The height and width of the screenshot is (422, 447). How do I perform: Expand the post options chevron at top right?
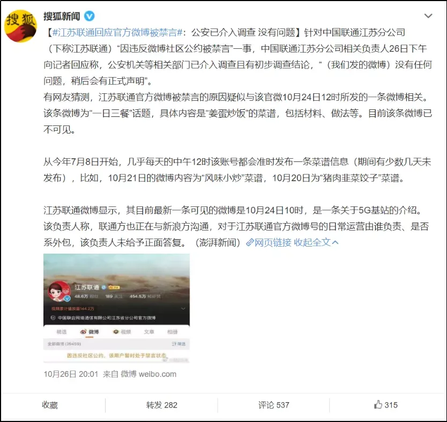coord(428,16)
